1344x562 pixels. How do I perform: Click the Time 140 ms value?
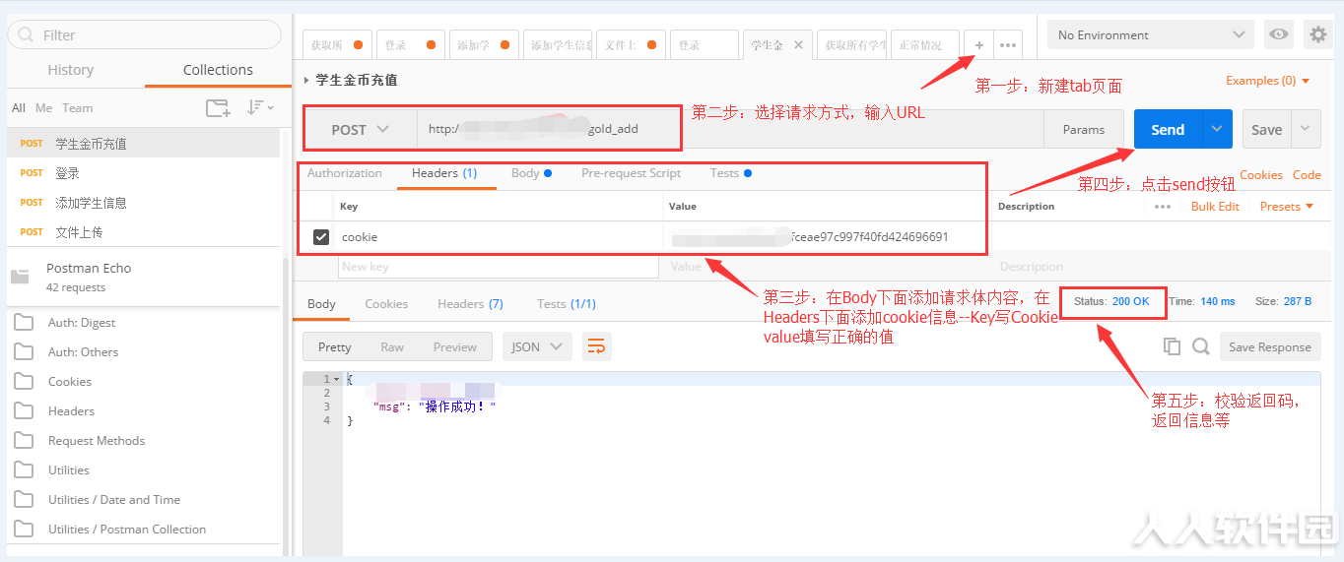point(1217,301)
